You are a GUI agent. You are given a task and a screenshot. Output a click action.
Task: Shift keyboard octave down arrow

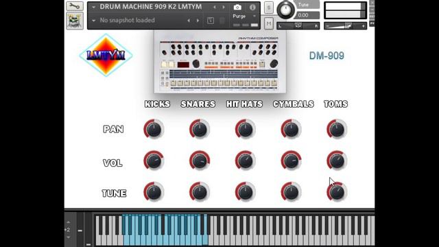(69, 237)
